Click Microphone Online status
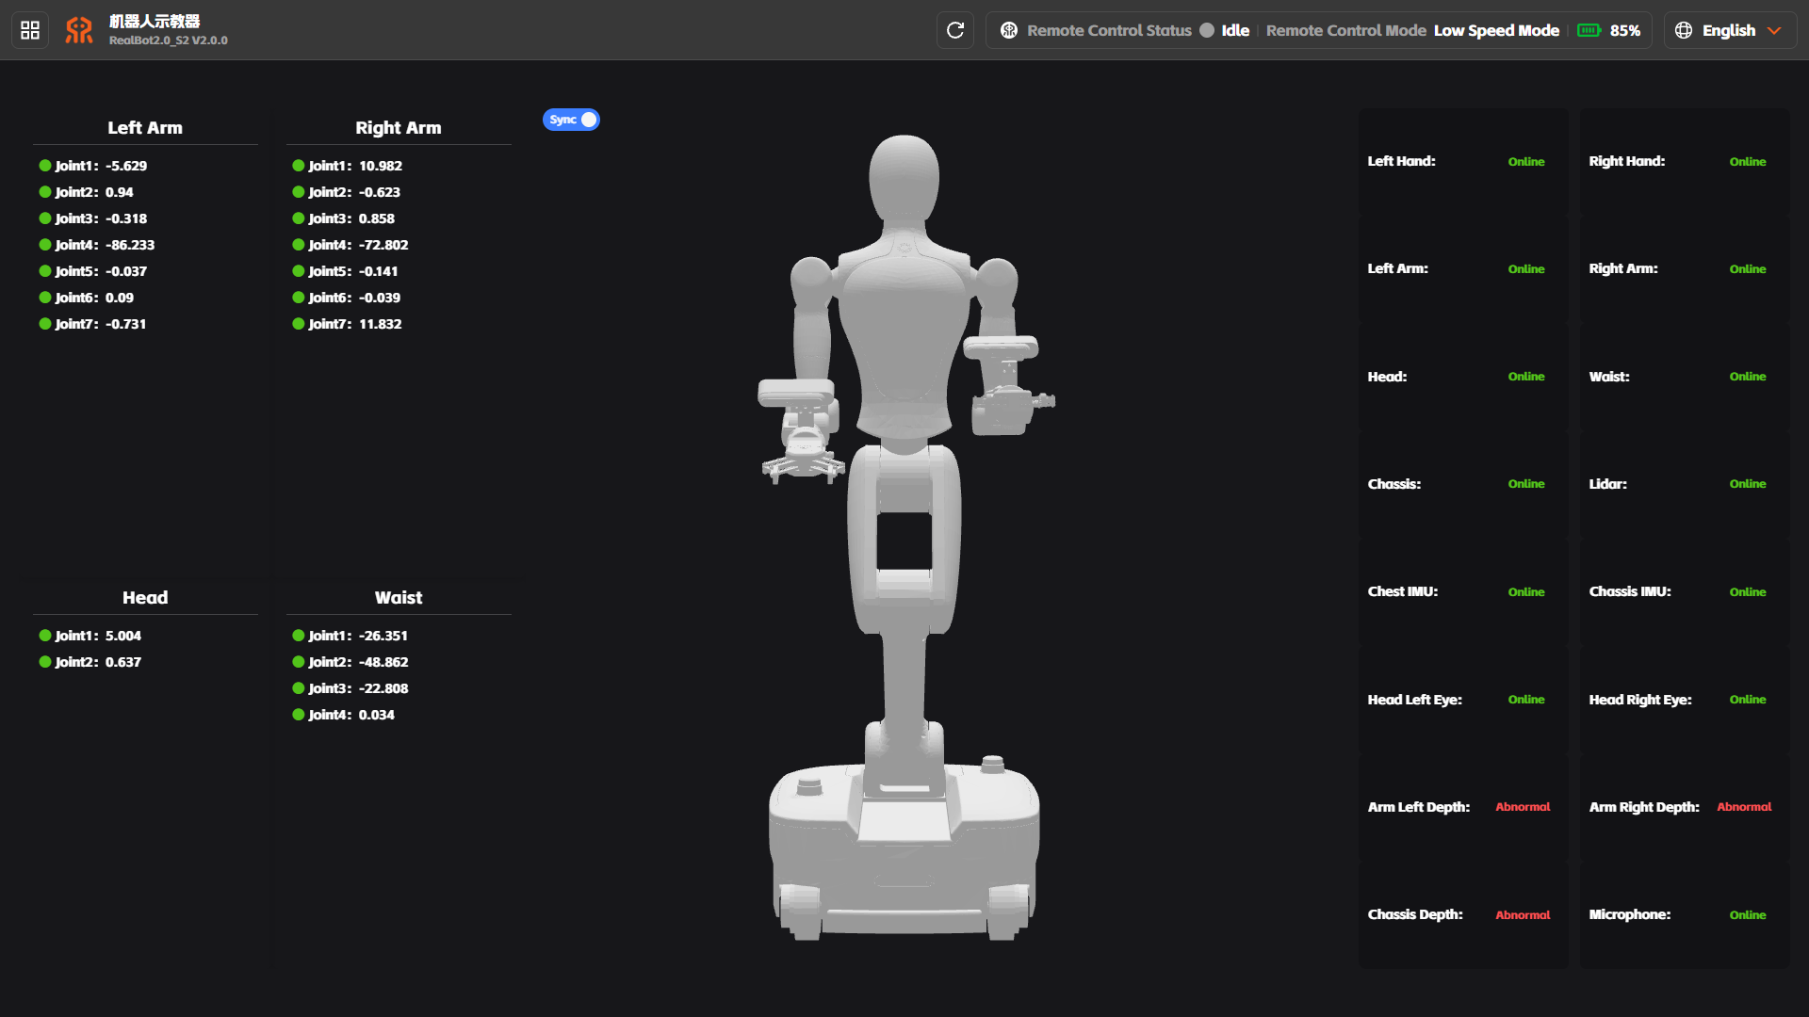 (x=1748, y=915)
